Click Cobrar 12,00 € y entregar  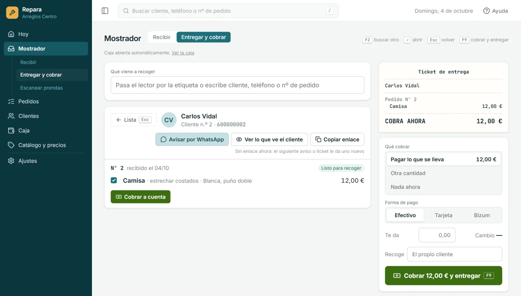(x=443, y=276)
